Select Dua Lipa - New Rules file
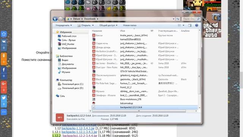This screenshot has width=243, height=137. click(145, 67)
